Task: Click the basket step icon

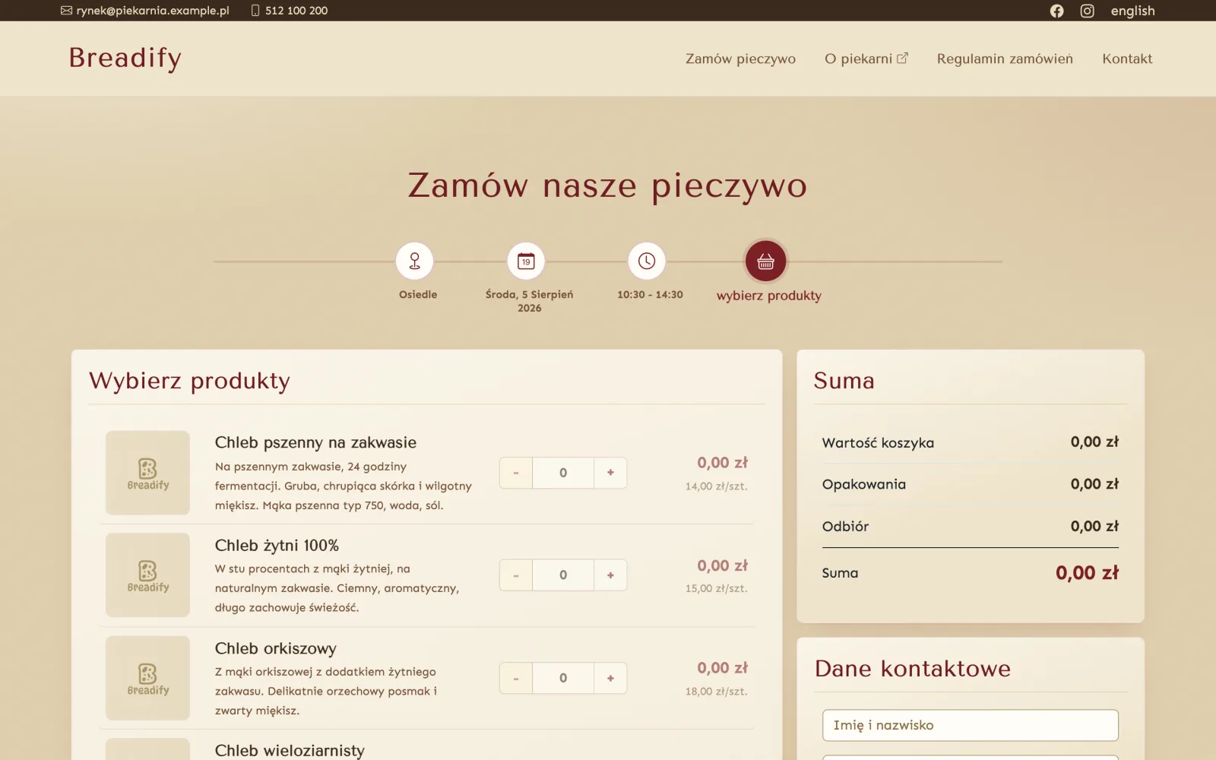Action: click(765, 261)
